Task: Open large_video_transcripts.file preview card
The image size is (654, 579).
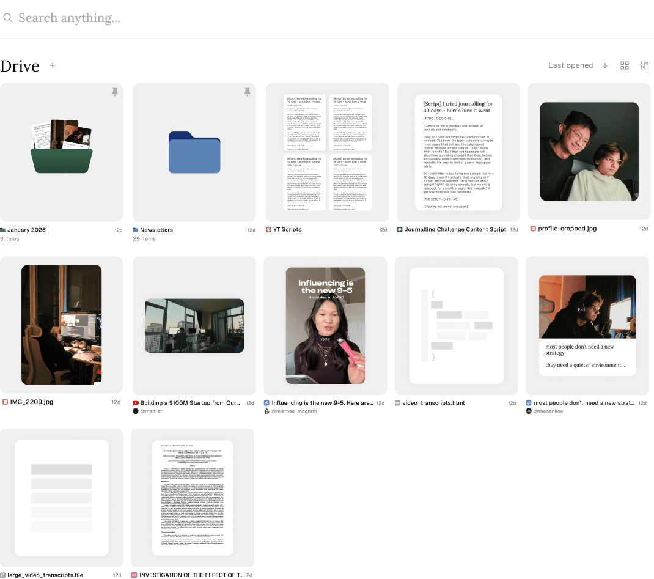Action: pos(61,498)
